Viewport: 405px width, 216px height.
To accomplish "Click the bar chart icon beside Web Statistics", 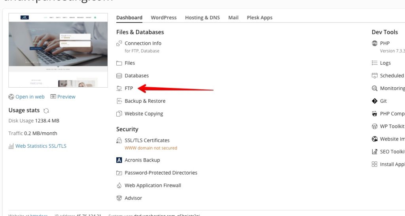I will pos(11,146).
